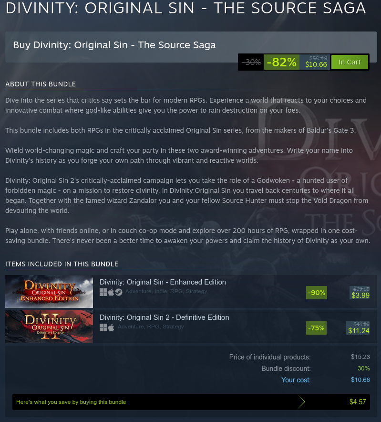Click the green In Cart button
This screenshot has width=381, height=422.
350,62
